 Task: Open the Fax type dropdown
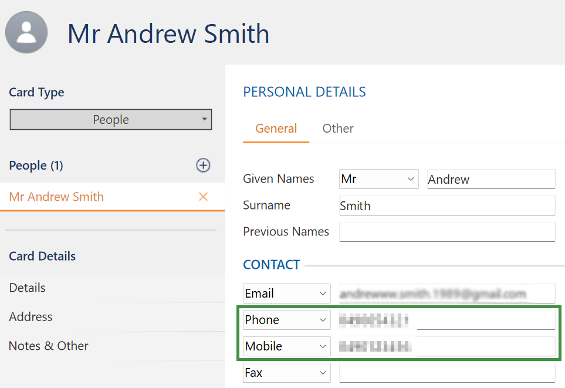[286, 373]
